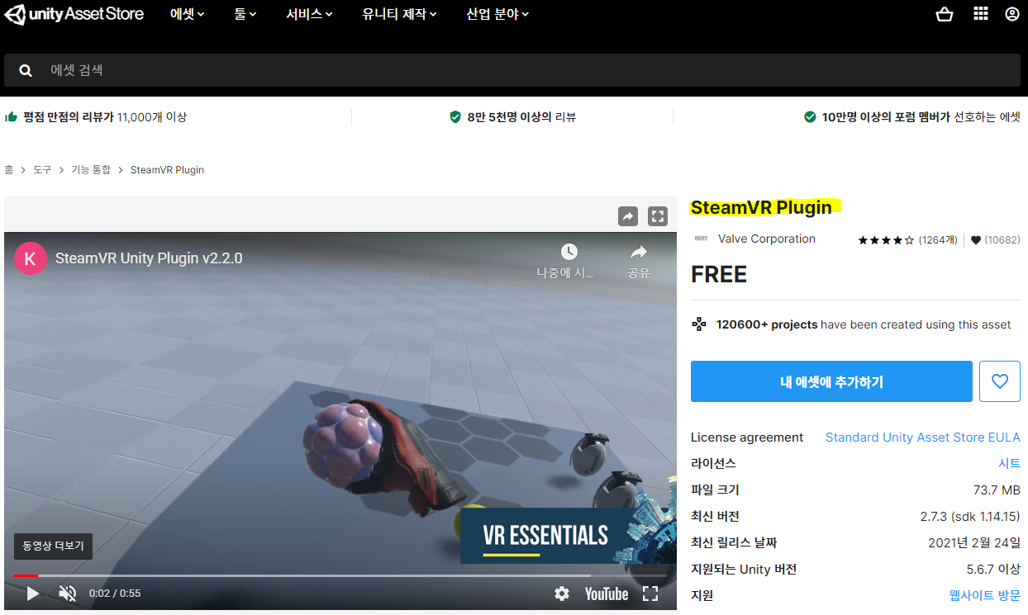
Task: Enter video fullscreen mode
Action: [x=650, y=594]
